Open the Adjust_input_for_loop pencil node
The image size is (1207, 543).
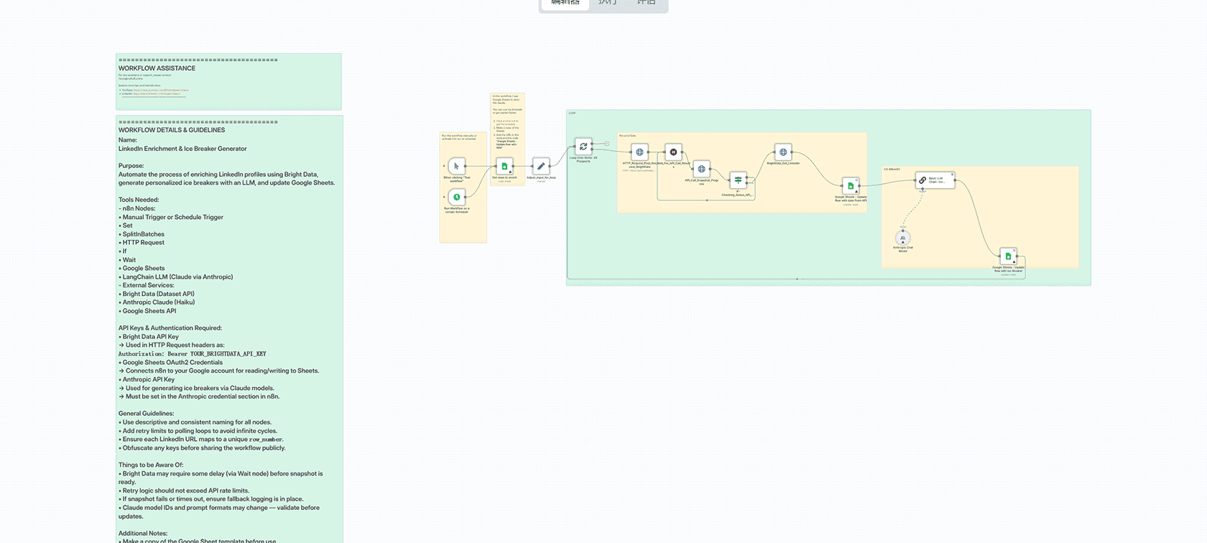pos(541,166)
